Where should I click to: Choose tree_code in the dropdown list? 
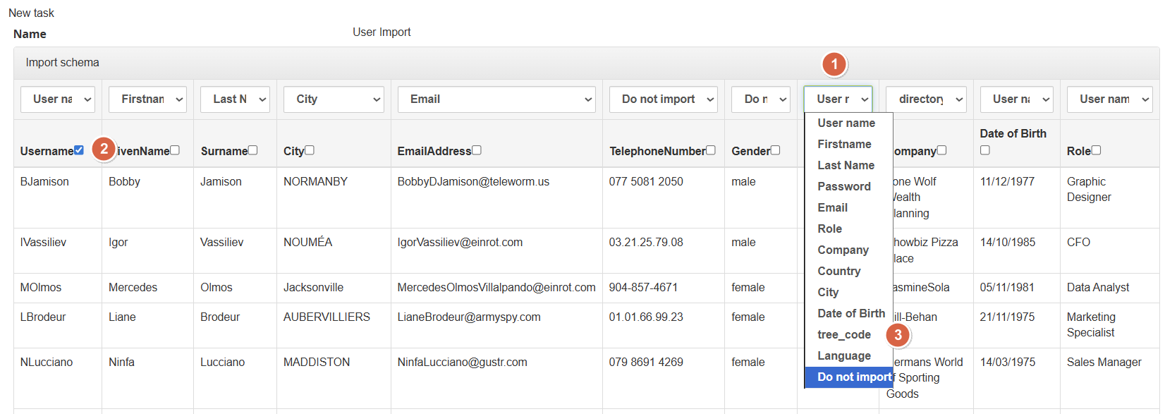[x=844, y=334]
